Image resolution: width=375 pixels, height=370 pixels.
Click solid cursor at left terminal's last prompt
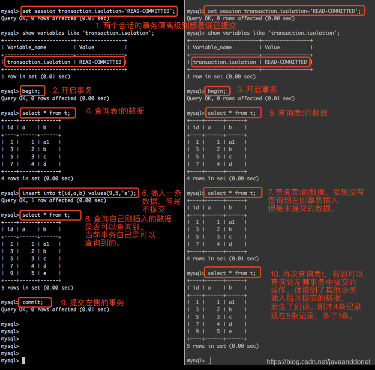pos(24,361)
